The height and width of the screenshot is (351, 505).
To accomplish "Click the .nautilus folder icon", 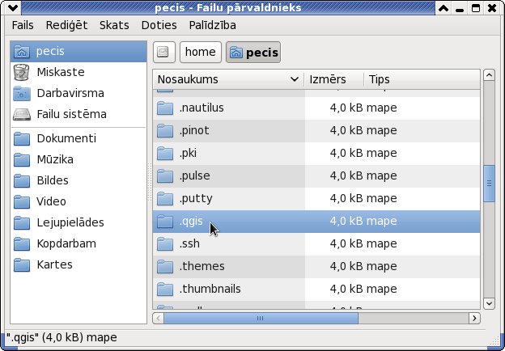I will pyautogui.click(x=165, y=108).
